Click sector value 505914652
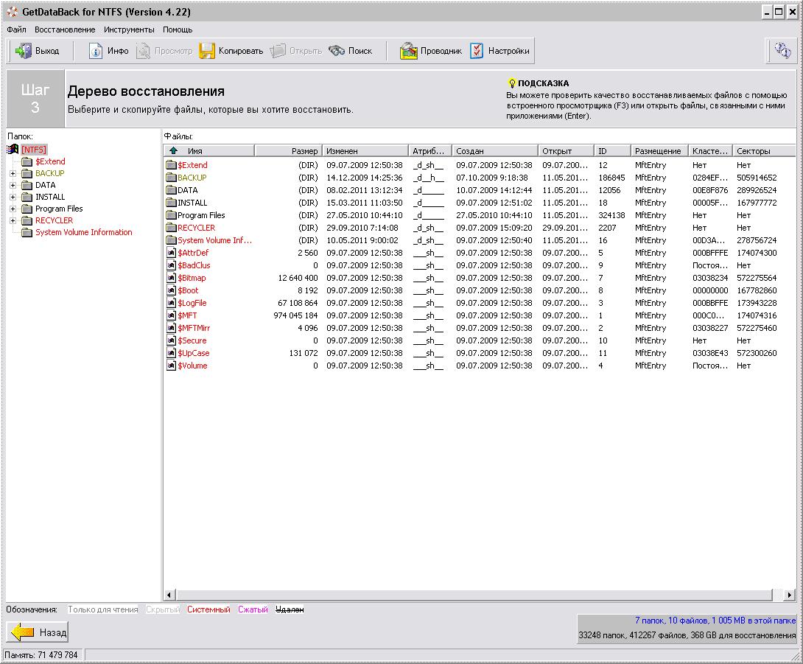Screen dimensions: 803x664 pos(757,178)
